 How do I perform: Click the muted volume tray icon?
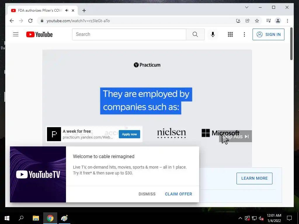[261, 218]
